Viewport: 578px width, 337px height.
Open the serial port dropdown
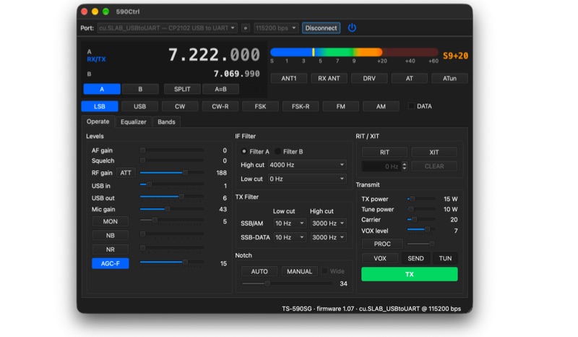click(x=168, y=28)
